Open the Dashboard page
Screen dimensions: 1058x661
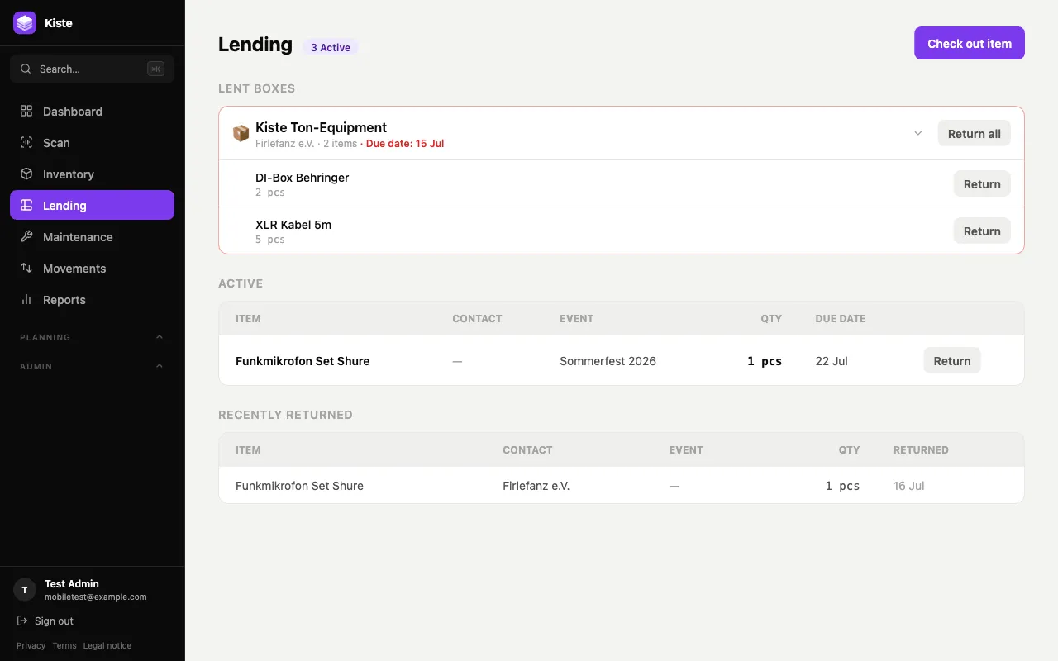coord(92,111)
